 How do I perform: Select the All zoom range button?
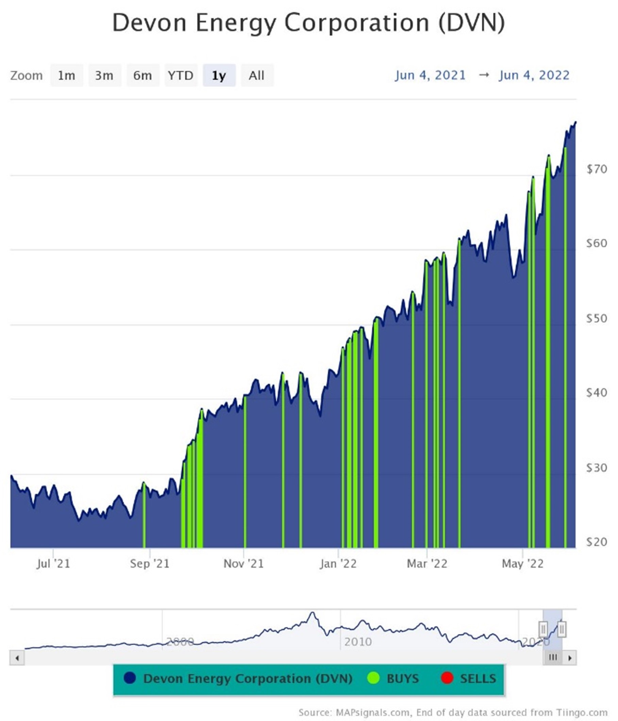257,75
